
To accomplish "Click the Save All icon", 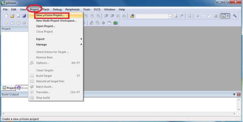I will [x=24, y=16].
